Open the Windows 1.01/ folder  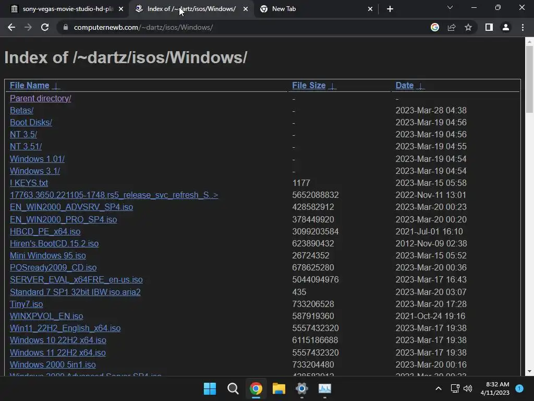point(37,159)
